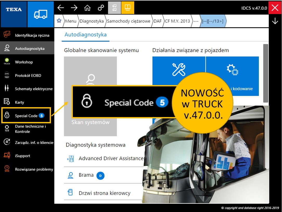Screen dimensions: 282x212
Task: Click the Brama row icon
Action: [x=70, y=175]
